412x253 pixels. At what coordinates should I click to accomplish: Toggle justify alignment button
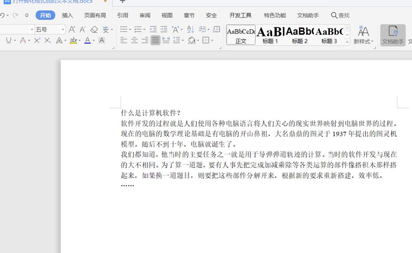155,40
